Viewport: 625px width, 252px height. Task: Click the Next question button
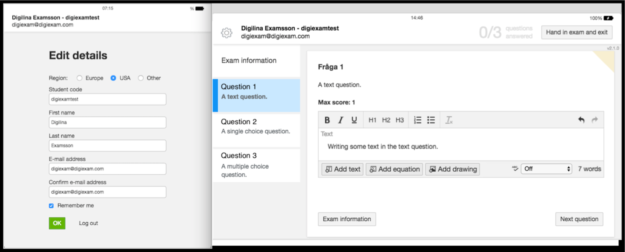[x=579, y=219]
